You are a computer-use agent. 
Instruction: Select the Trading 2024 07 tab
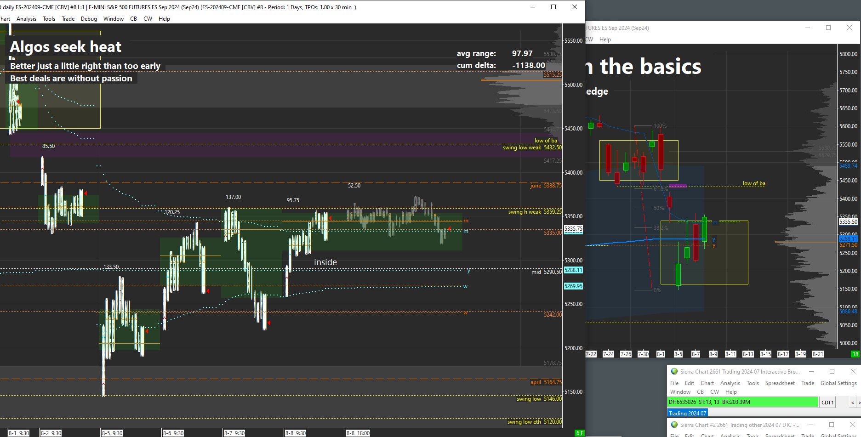[x=688, y=413]
